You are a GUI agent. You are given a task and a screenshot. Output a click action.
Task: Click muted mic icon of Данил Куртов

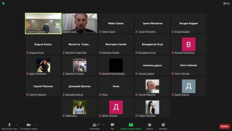click(x=173, y=95)
